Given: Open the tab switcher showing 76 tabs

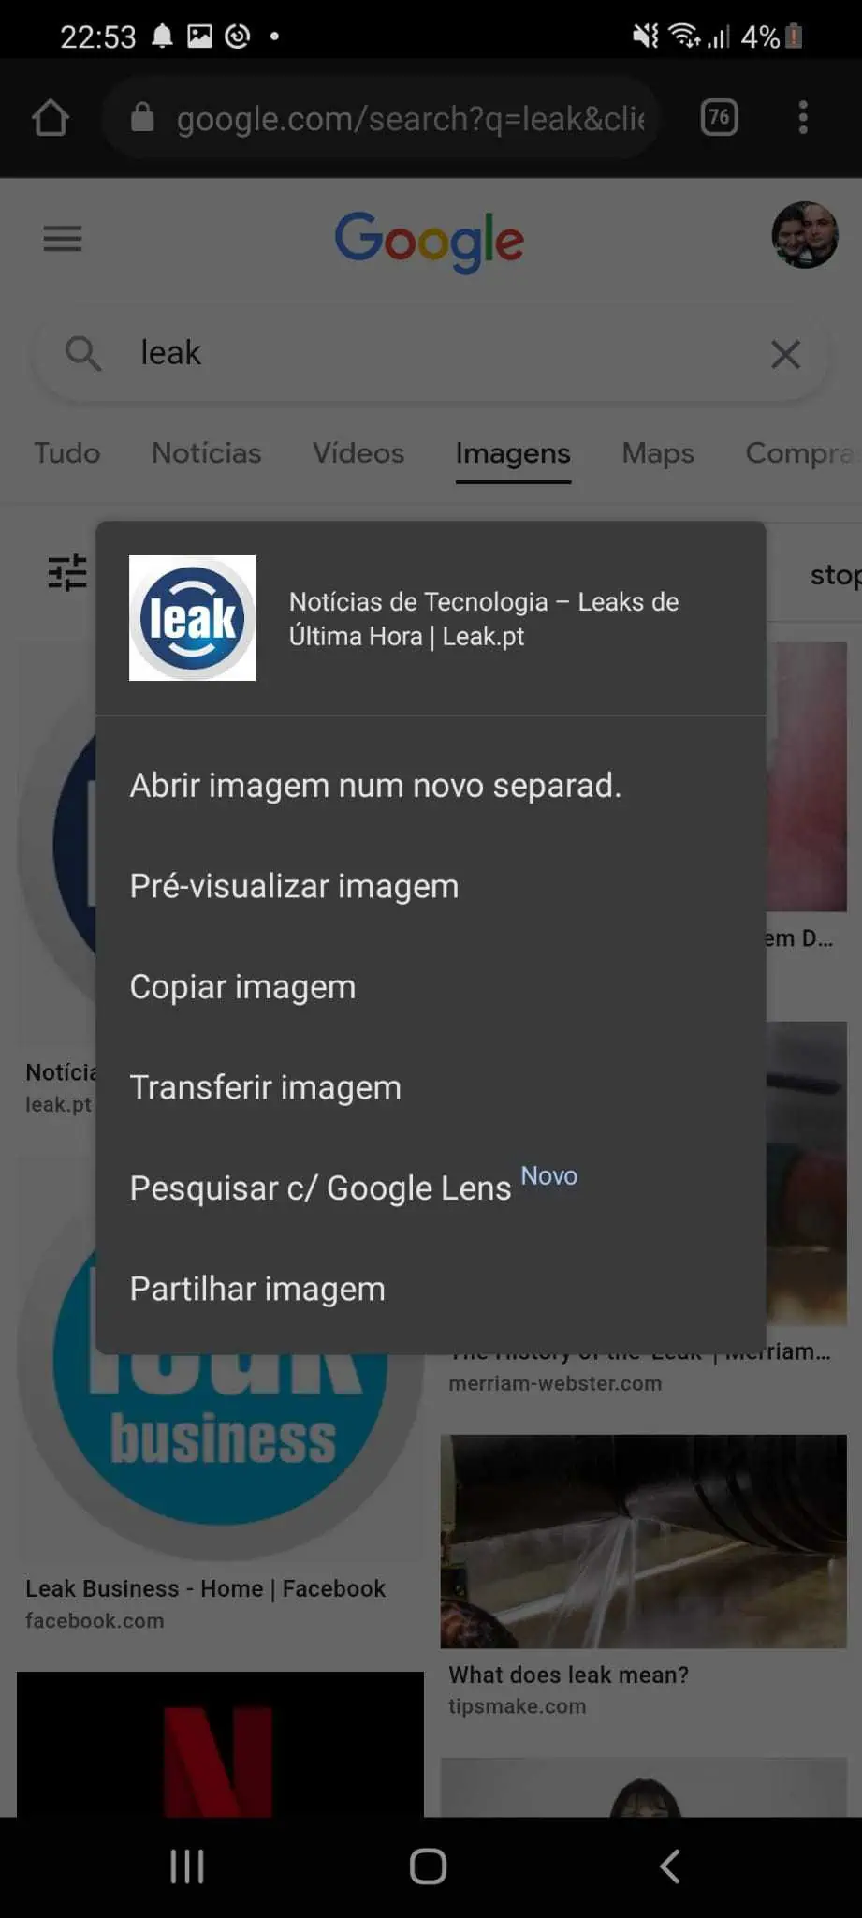Looking at the screenshot, I should [719, 117].
